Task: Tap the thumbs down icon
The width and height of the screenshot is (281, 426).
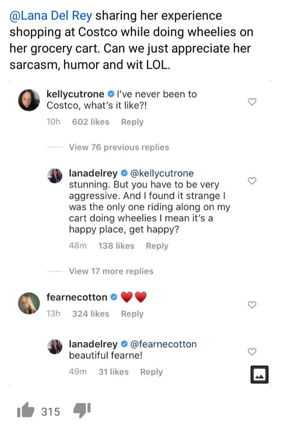Action: [82, 410]
